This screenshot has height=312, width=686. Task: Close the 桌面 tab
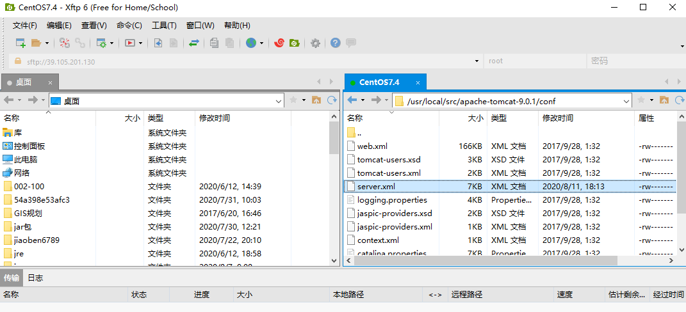coord(50,82)
